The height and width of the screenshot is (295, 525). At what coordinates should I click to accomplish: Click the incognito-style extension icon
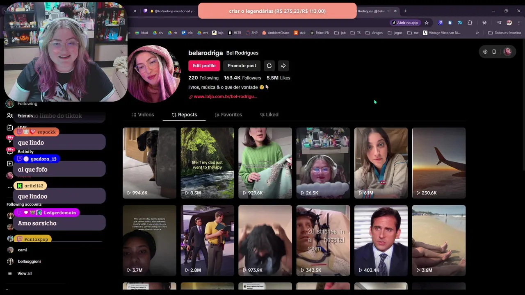(x=484, y=23)
